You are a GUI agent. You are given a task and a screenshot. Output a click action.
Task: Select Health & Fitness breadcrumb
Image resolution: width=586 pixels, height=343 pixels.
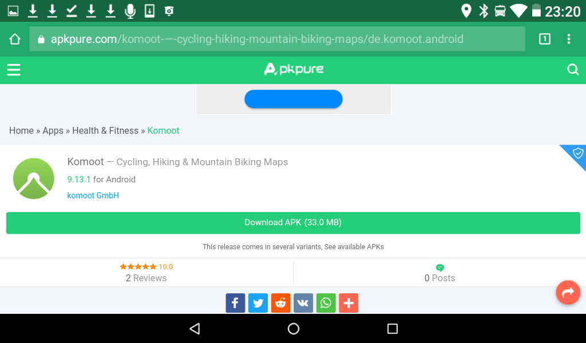[105, 131]
